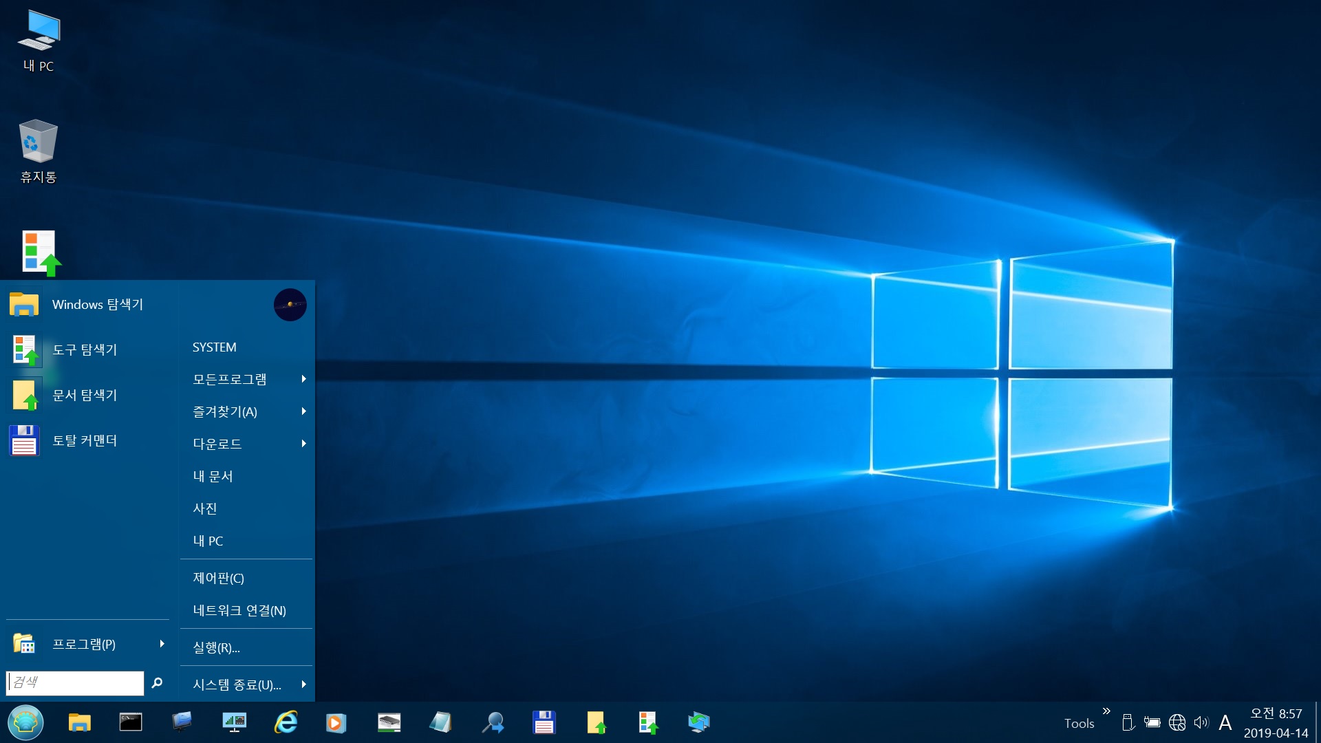
Task: Switch input mode via the A indicator
Action: [1225, 723]
